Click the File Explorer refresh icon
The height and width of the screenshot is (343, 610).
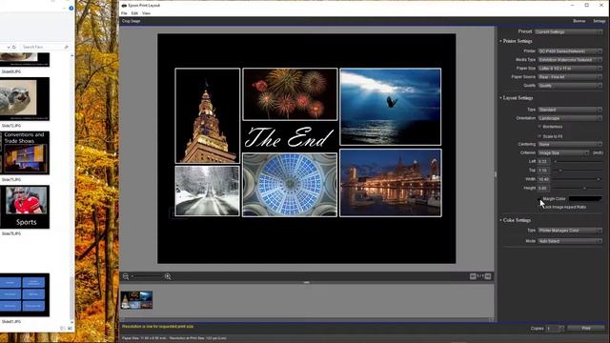14,47
